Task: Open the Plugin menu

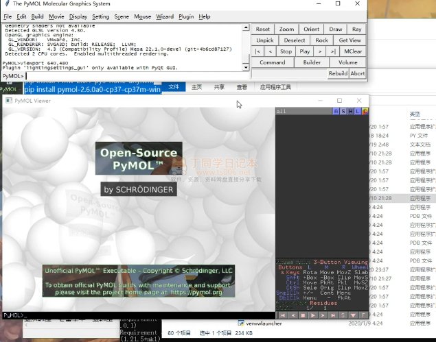Action: click(x=185, y=16)
